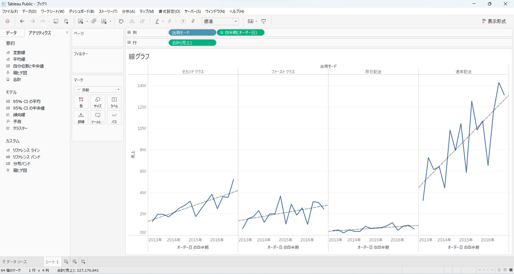Duplicate the sheet using the toolbar icon
Image resolution: width=514 pixels, height=274 pixels.
(x=94, y=21)
